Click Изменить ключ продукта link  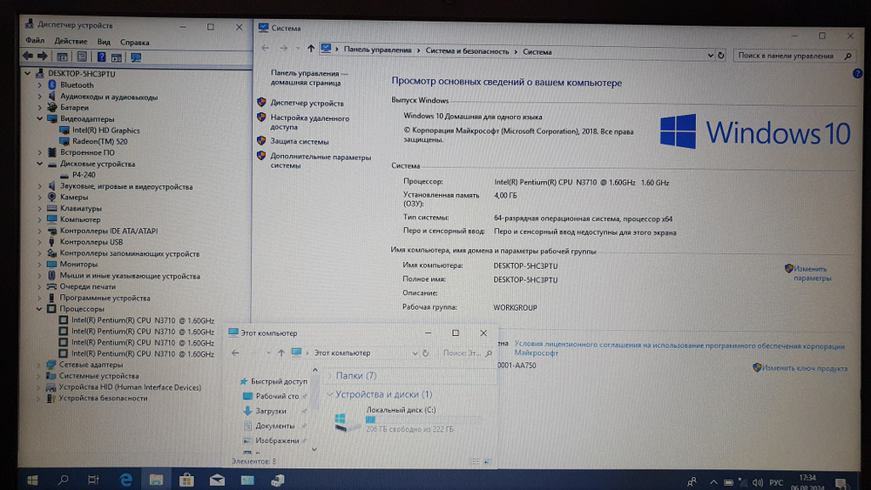coord(804,368)
